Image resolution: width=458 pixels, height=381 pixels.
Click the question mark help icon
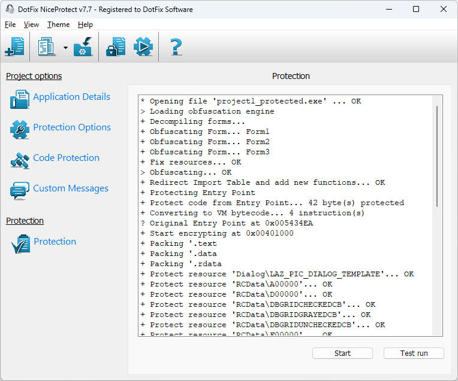click(x=176, y=47)
